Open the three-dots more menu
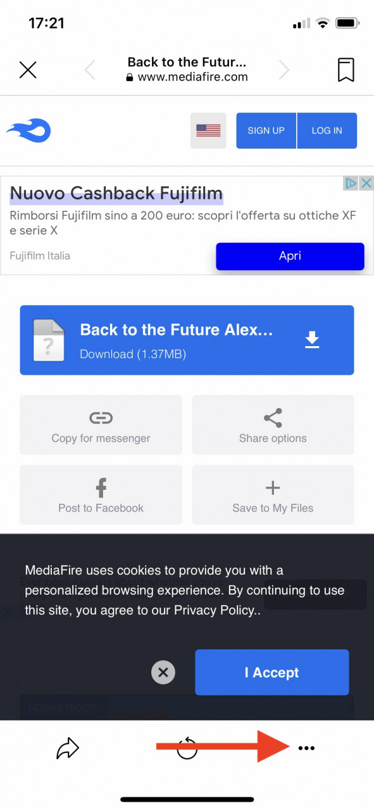Image resolution: width=374 pixels, height=810 pixels. (306, 748)
